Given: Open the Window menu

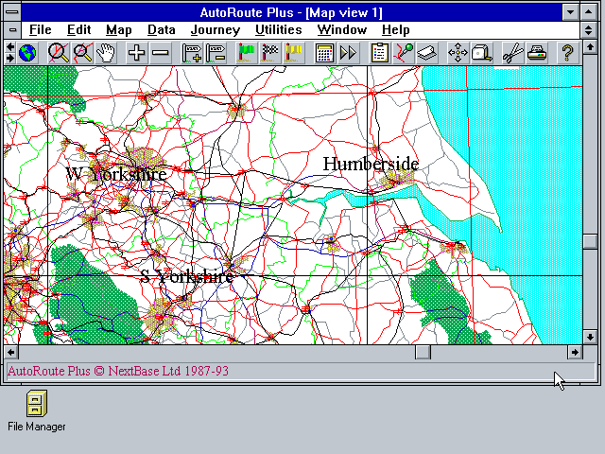Looking at the screenshot, I should point(342,29).
